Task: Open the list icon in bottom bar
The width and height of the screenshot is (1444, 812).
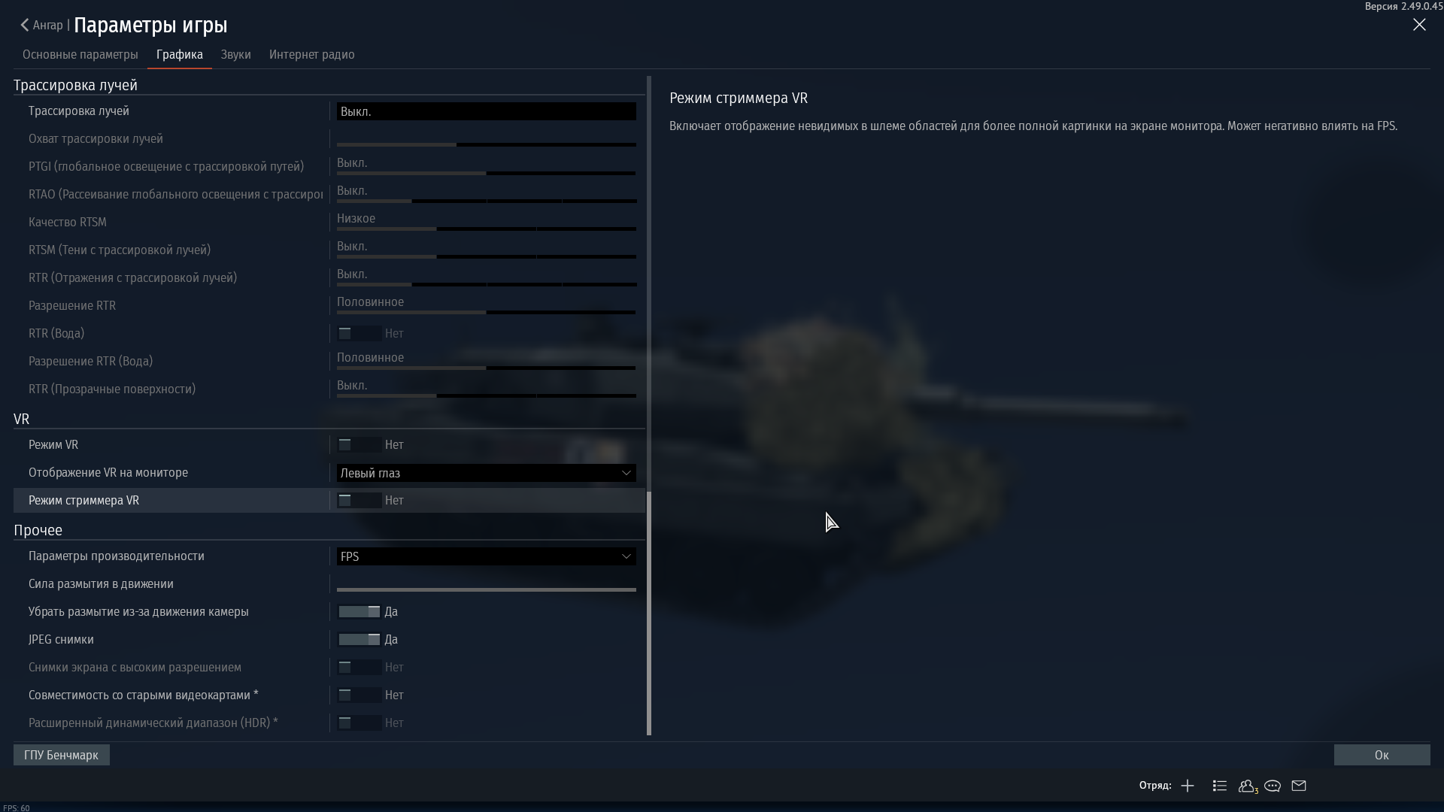Action: tap(1220, 786)
